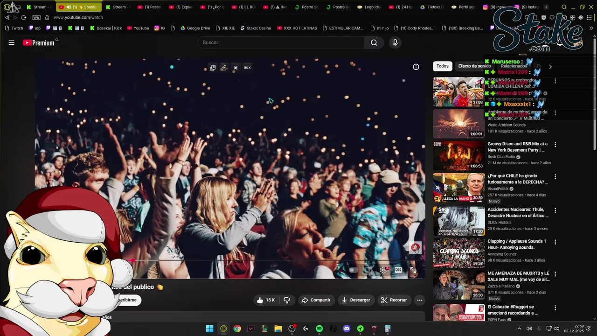
Task: Open Spotify from the taskbar
Action: click(x=319, y=329)
